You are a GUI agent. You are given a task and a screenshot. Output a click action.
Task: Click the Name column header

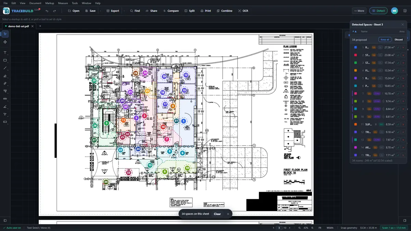(364, 31)
